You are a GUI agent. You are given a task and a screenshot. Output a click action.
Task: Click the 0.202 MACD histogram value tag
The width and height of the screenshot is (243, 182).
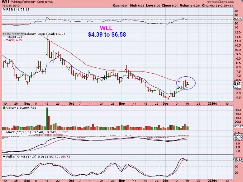(x=238, y=135)
